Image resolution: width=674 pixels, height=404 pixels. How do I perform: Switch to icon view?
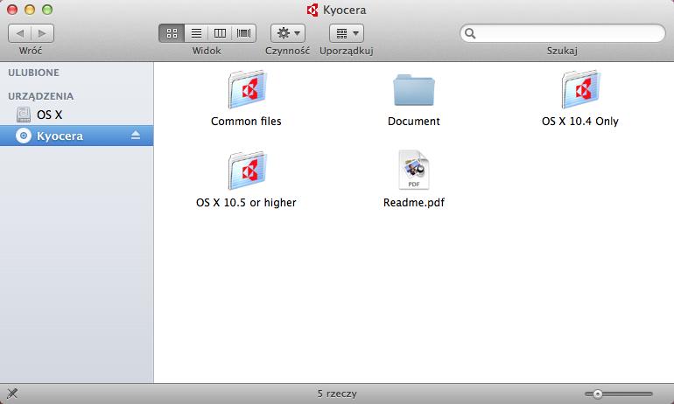pos(172,33)
